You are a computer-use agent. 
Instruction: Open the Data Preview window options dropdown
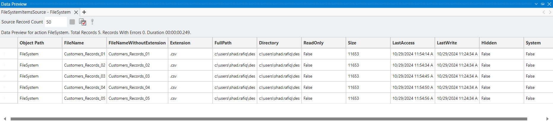point(536,4)
